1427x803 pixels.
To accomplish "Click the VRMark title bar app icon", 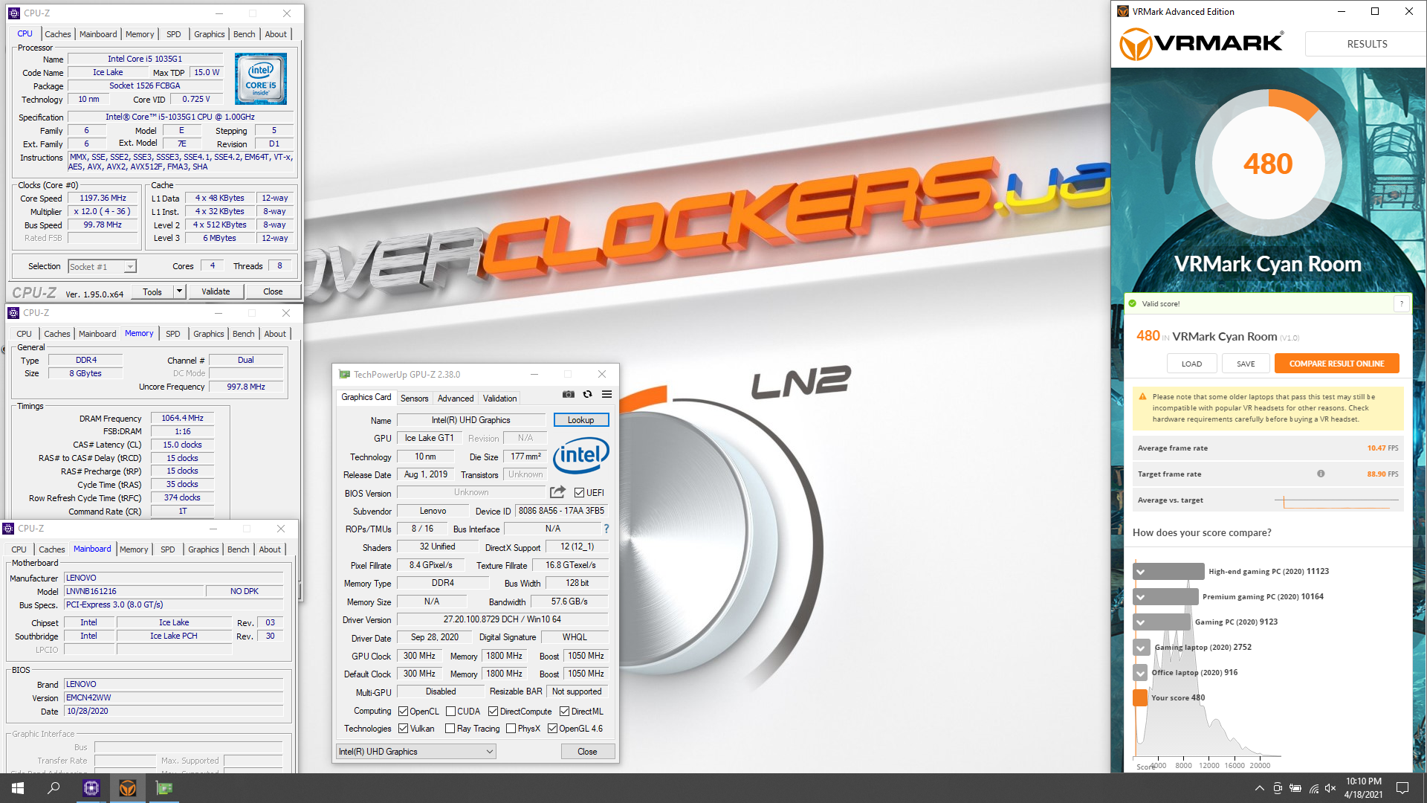I will [x=1123, y=11].
